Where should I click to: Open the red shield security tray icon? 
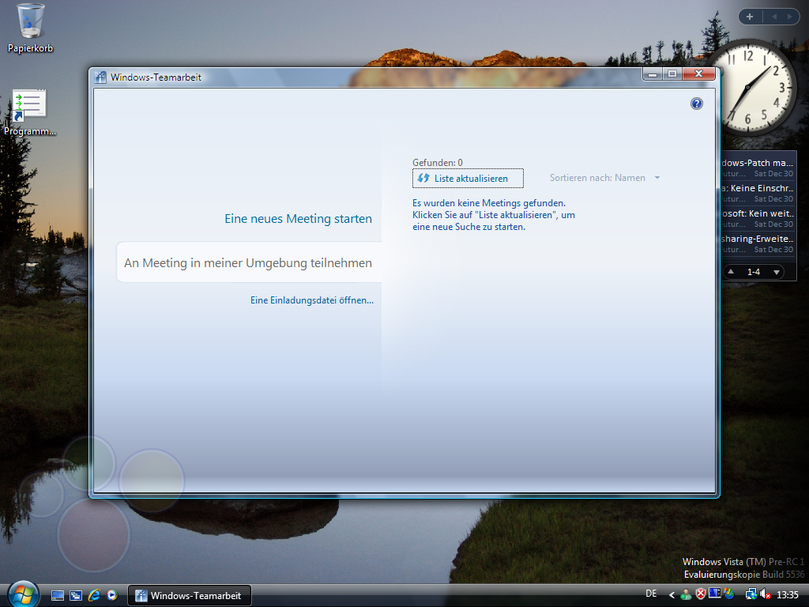[700, 594]
